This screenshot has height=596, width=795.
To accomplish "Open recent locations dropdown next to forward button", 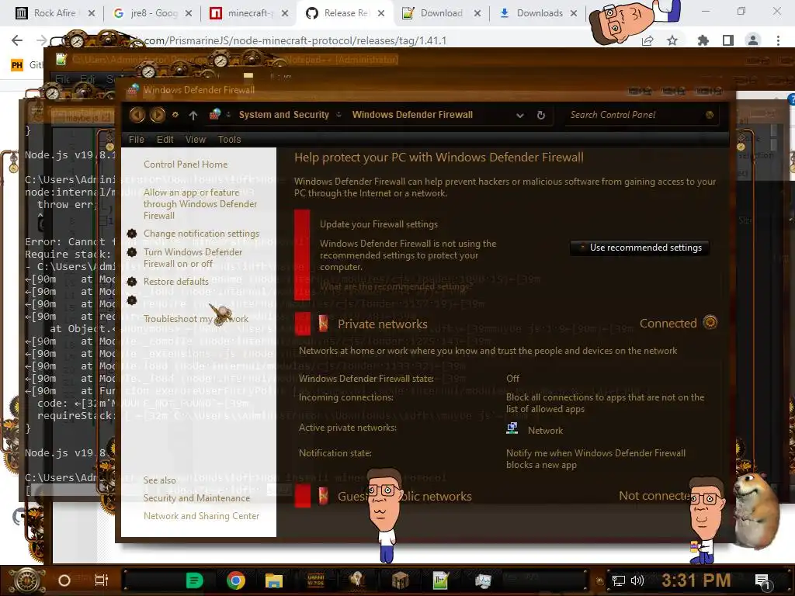I will [175, 115].
